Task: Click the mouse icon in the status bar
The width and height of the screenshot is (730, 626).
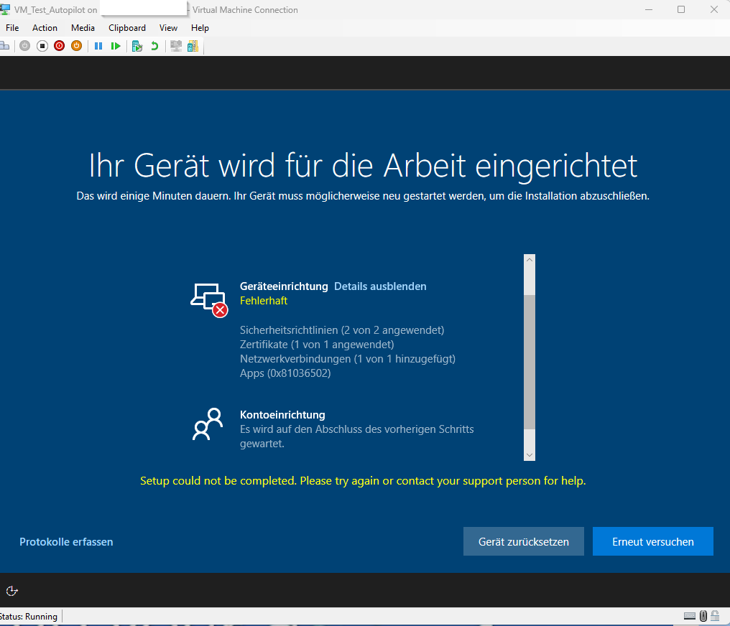Action: point(703,616)
